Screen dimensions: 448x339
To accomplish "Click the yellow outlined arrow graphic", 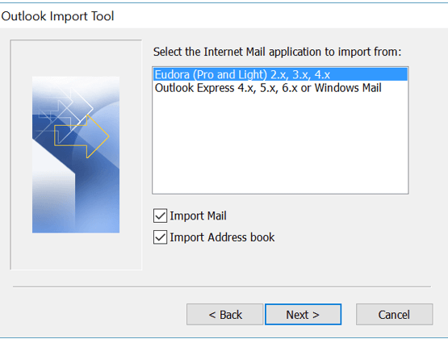I will tap(82, 136).
